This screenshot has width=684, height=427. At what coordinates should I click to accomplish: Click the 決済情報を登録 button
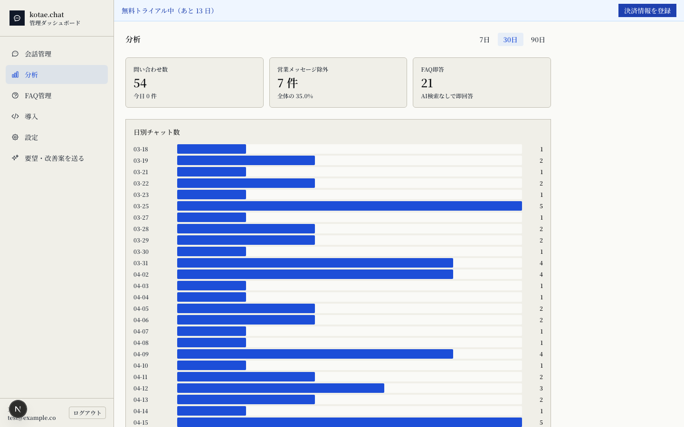point(647,10)
